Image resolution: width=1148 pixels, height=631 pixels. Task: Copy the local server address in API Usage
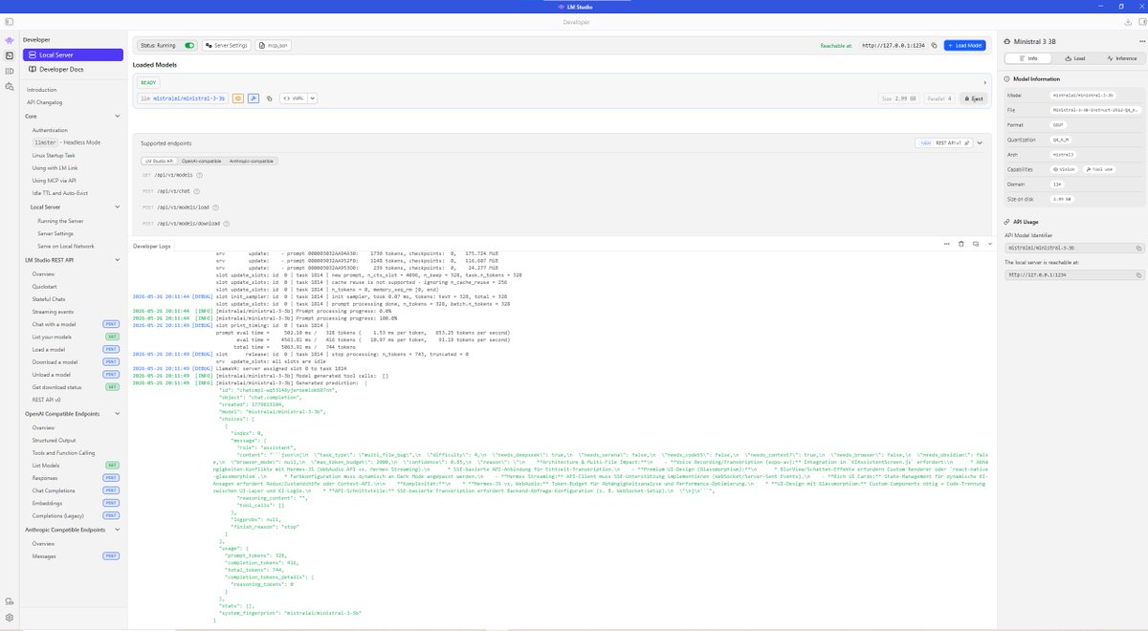(1138, 274)
